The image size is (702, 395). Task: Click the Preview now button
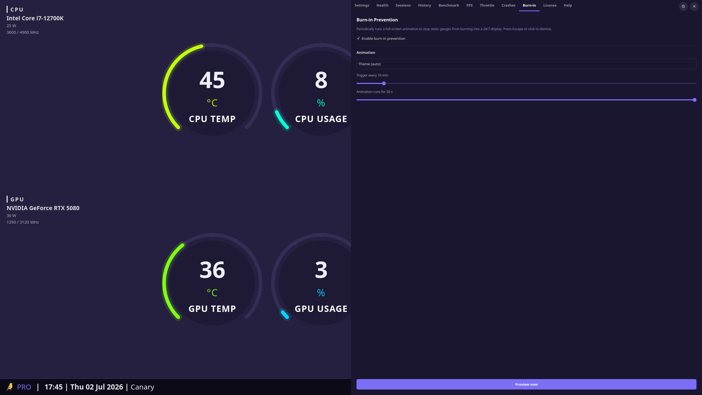tap(526, 384)
